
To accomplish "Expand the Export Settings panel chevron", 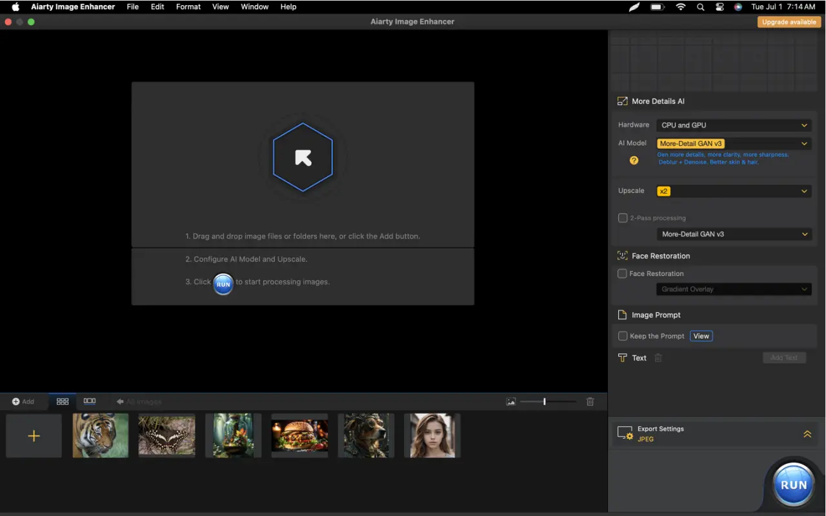I will tap(807, 434).
